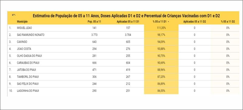Screen dimensions: 243x110
Task: Click the Aplicadas 05 a 11 D2 header
Action: pyautogui.click(x=194, y=22)
